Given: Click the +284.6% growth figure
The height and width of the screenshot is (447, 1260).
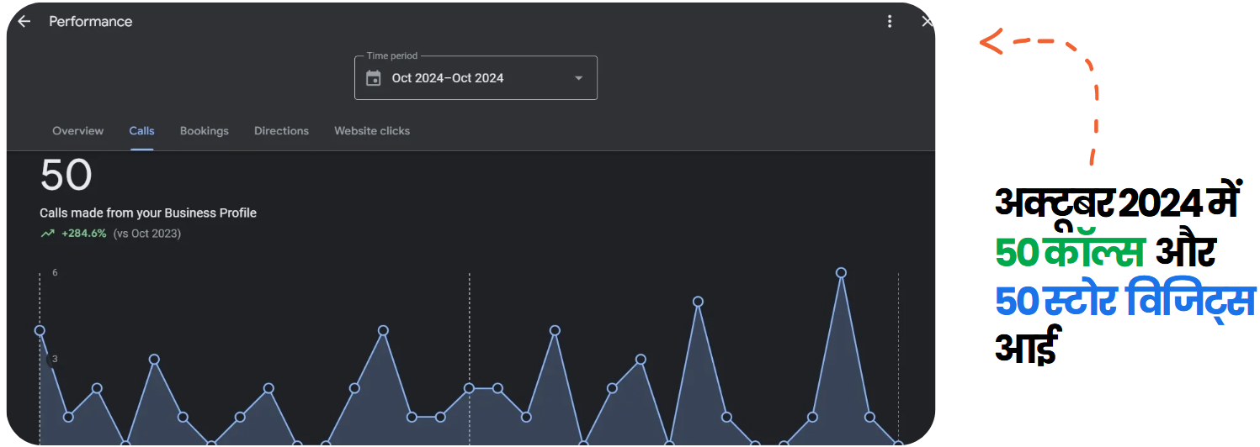Looking at the screenshot, I should point(84,234).
